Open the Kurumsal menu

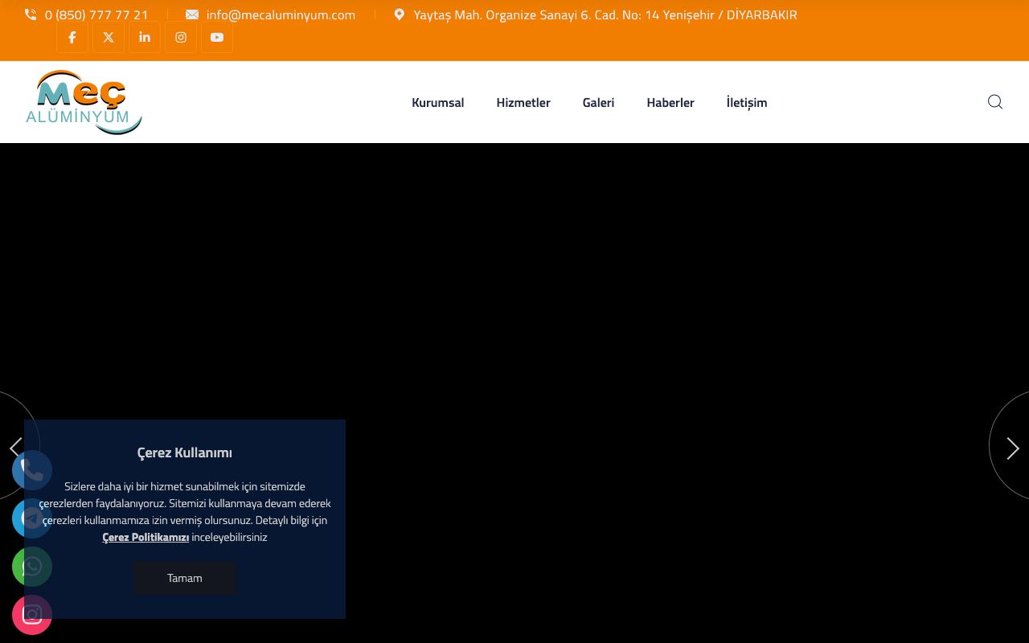point(438,102)
